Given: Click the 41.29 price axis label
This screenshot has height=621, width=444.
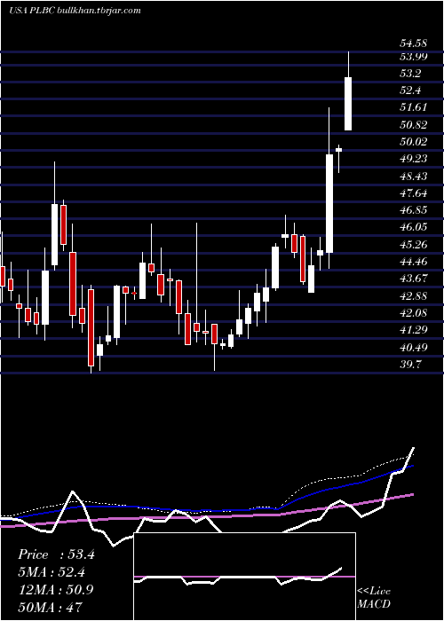Looking at the screenshot, I should click(x=413, y=330).
